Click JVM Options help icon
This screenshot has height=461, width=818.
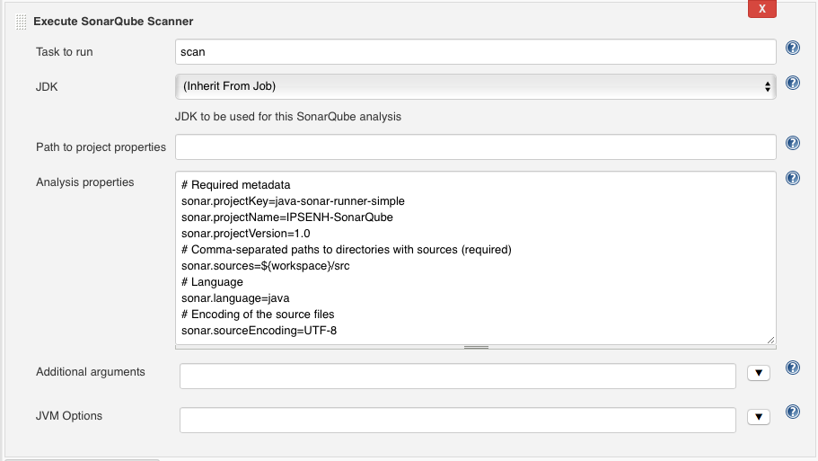(x=793, y=412)
